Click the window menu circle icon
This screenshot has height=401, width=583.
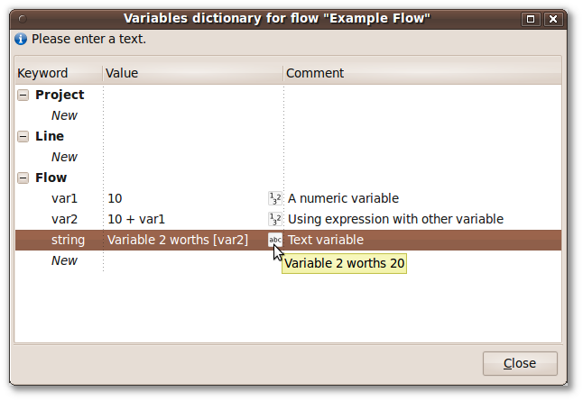[23, 19]
